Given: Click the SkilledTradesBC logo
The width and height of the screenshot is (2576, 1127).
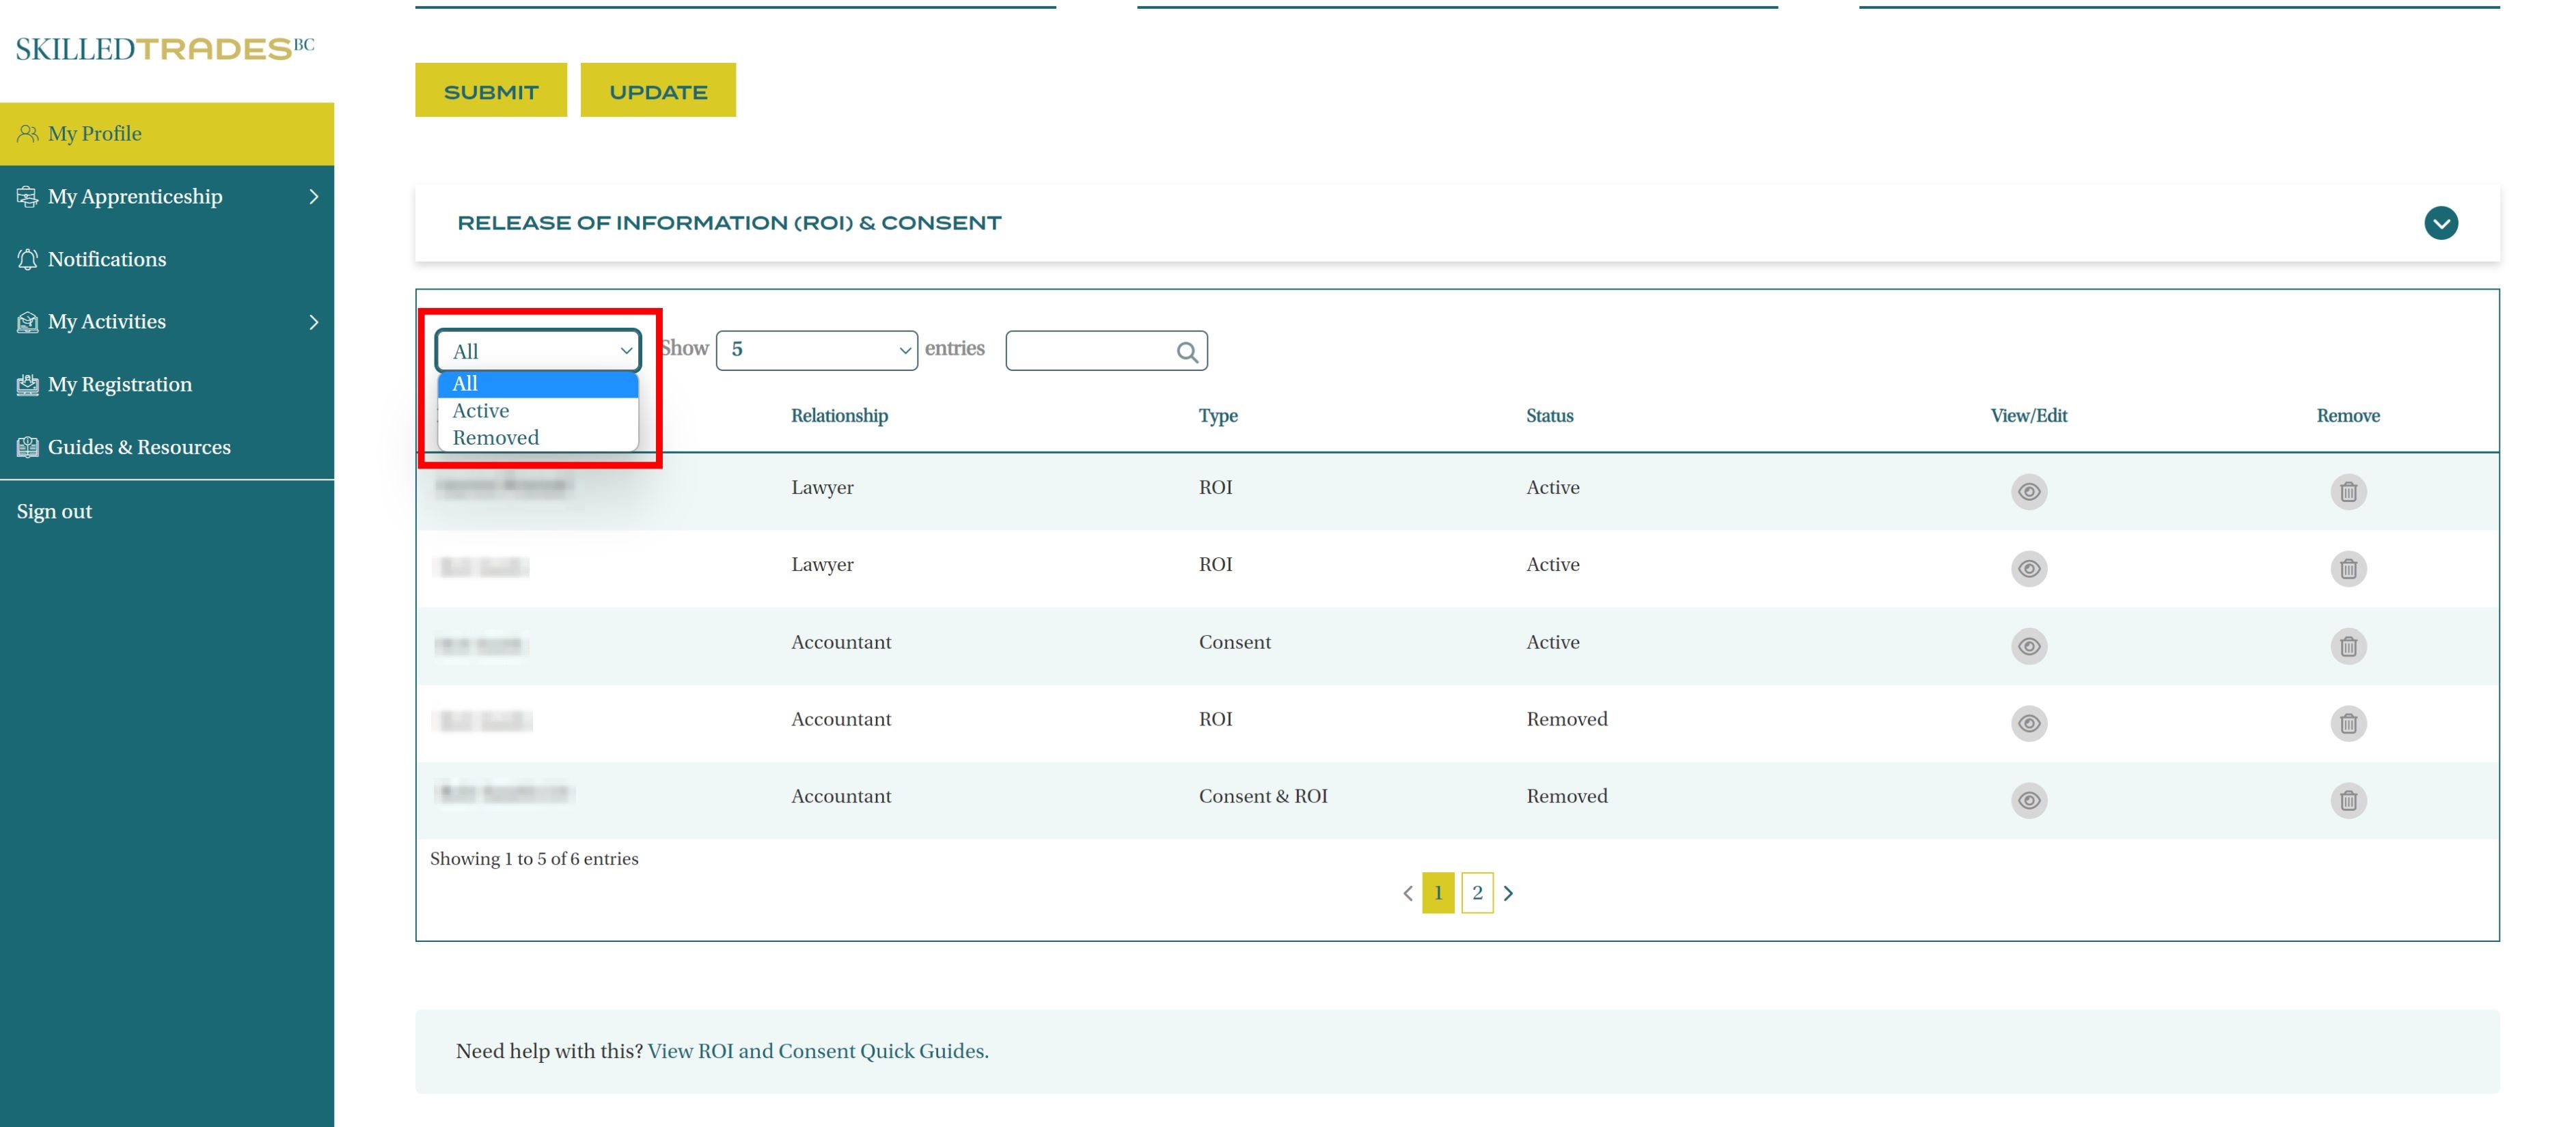Looking at the screenshot, I should pyautogui.click(x=165, y=49).
